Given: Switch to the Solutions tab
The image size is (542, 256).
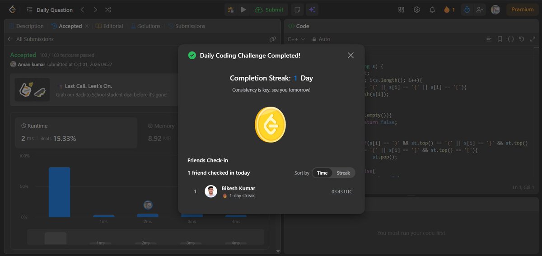Looking at the screenshot, I should point(145,26).
